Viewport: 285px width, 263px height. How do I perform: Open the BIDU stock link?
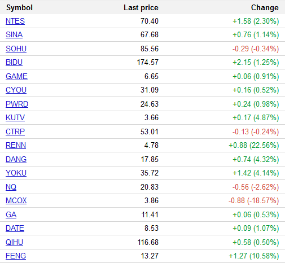tap(14, 62)
